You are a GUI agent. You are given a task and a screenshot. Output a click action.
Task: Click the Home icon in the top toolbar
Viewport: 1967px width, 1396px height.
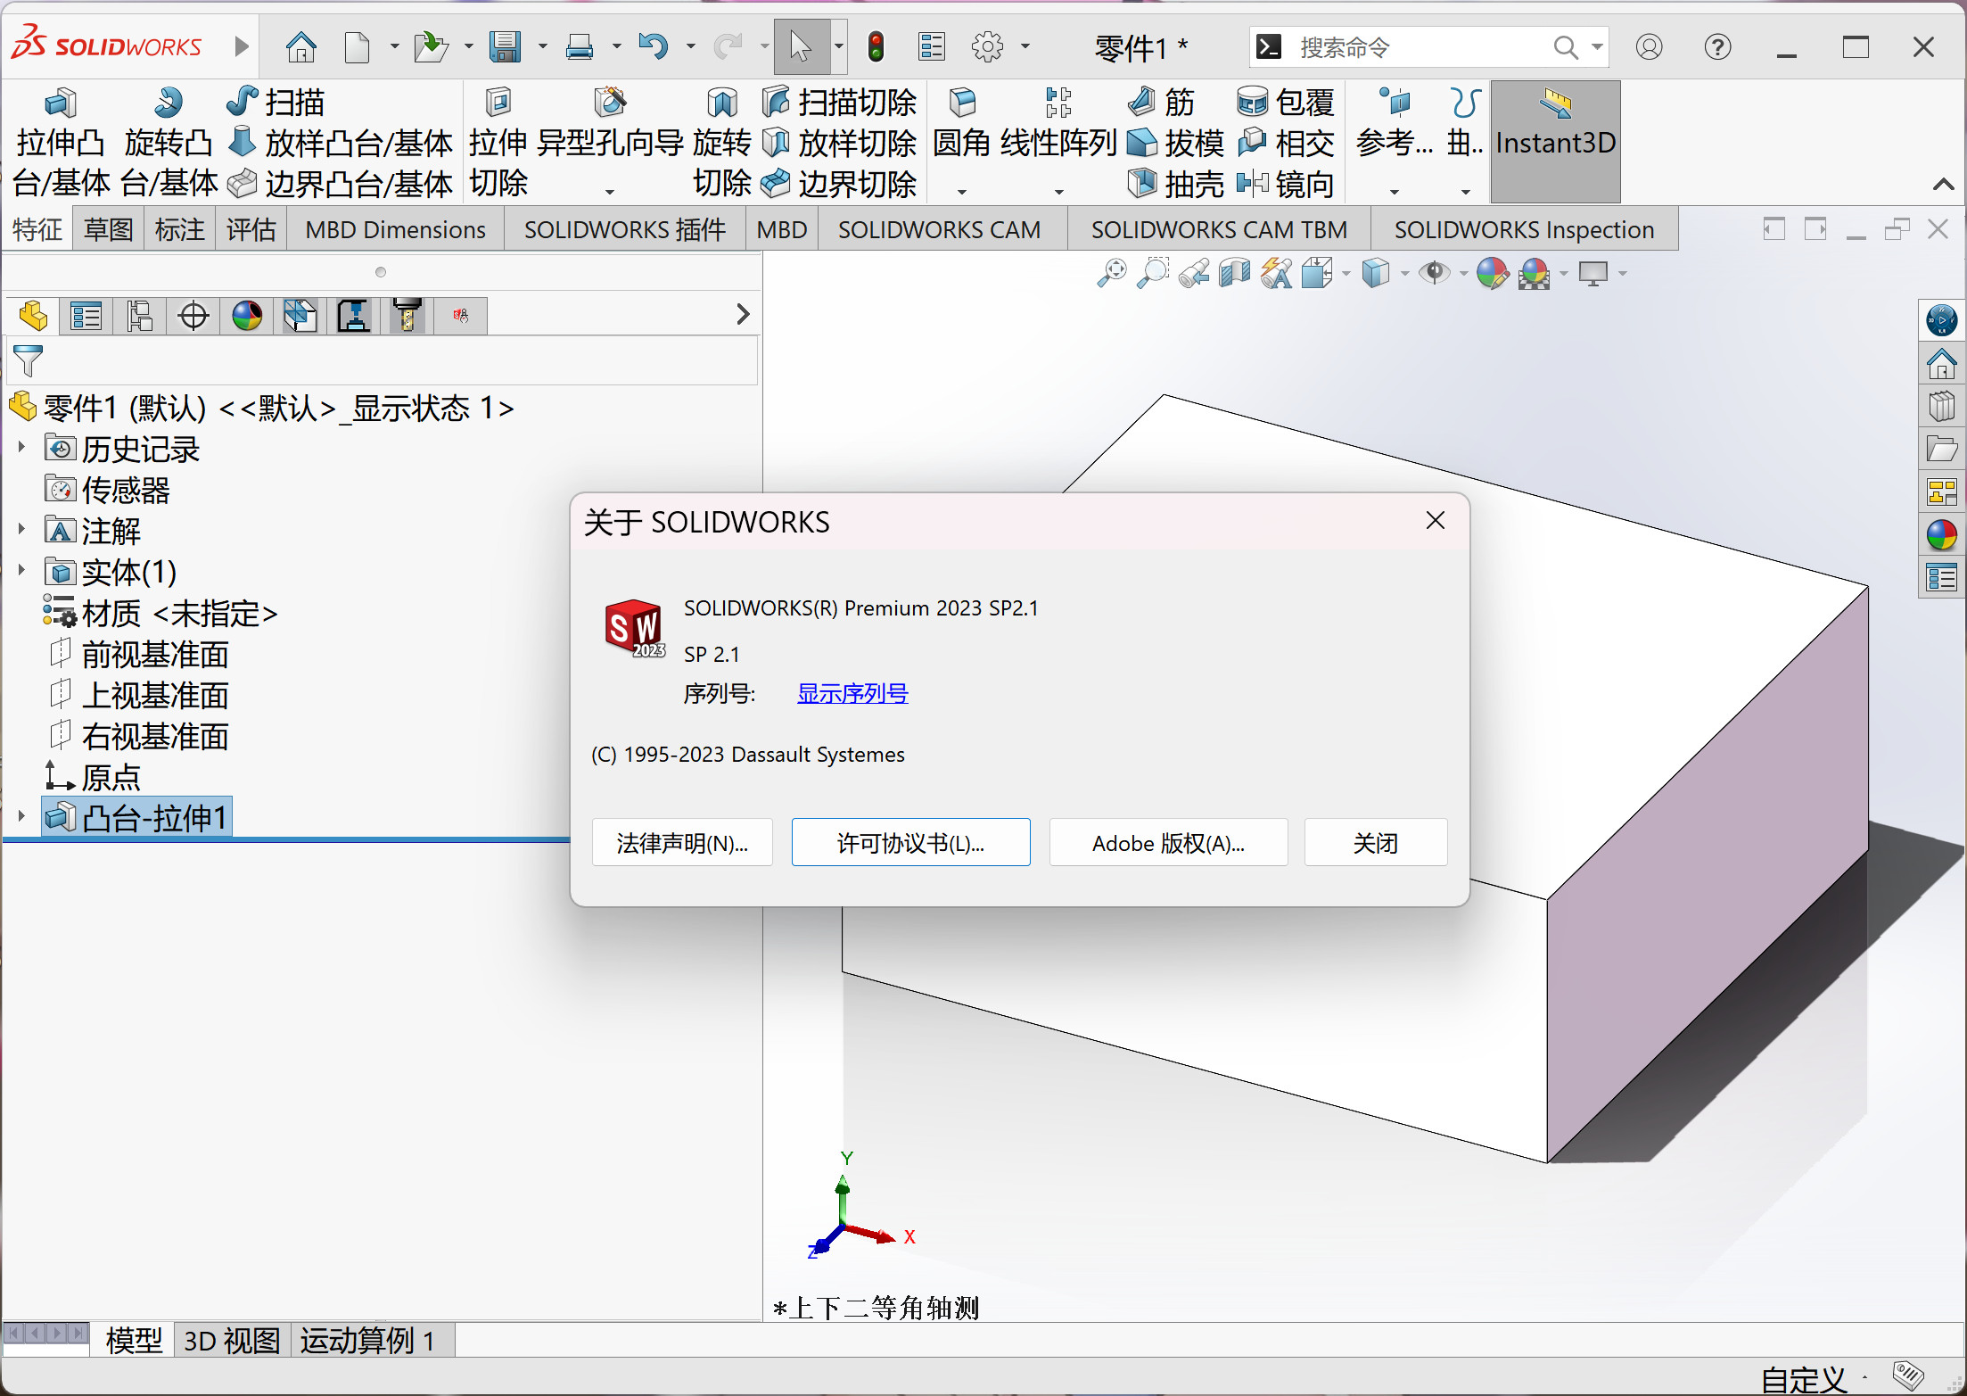pos(300,46)
